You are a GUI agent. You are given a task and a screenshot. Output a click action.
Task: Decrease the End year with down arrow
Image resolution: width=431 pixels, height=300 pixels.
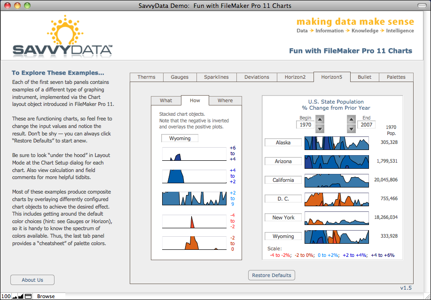pyautogui.click(x=351, y=128)
